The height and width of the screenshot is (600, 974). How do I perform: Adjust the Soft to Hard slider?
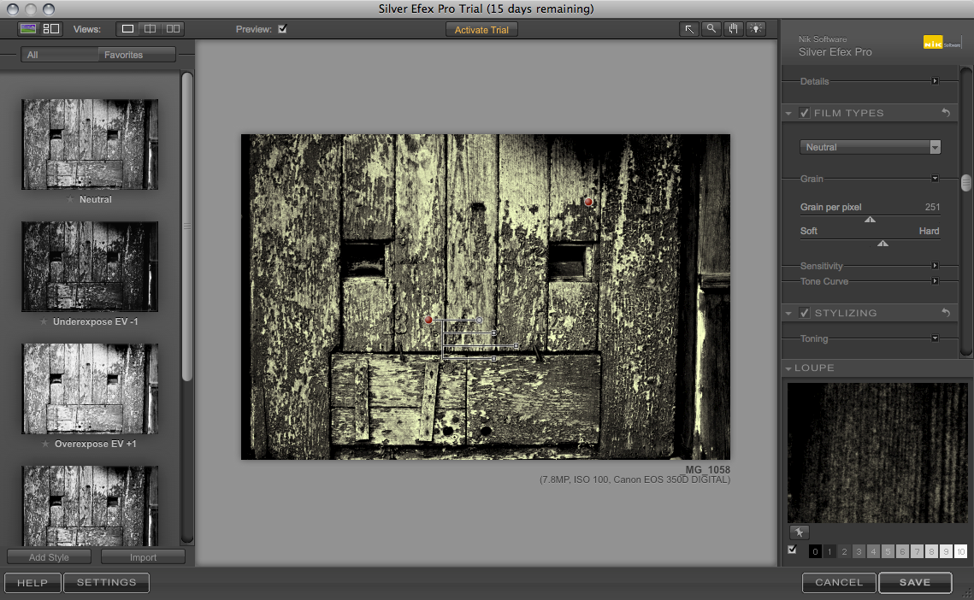coord(883,243)
